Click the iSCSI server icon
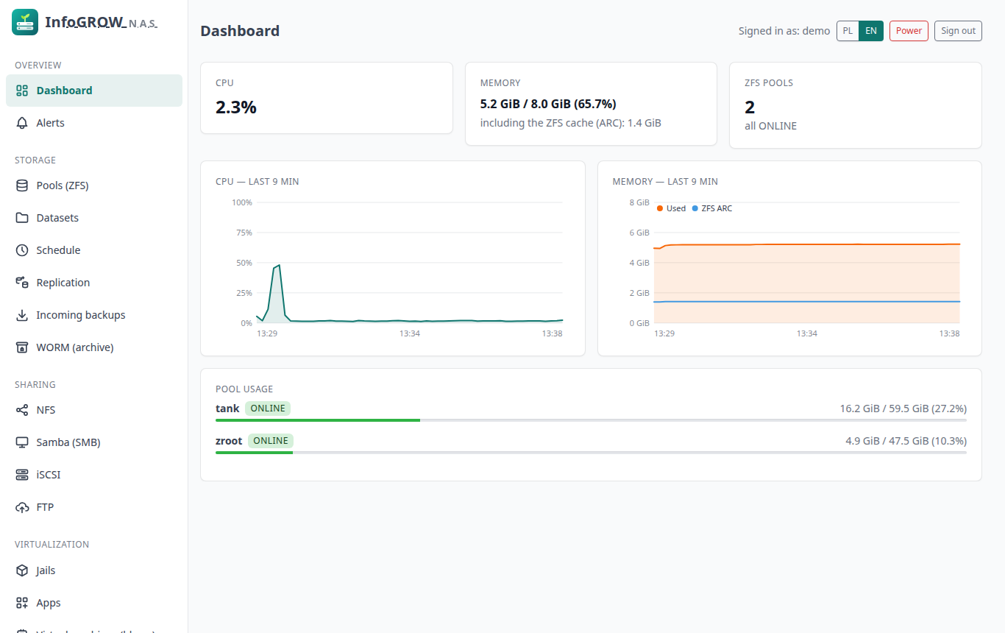 click(22, 475)
